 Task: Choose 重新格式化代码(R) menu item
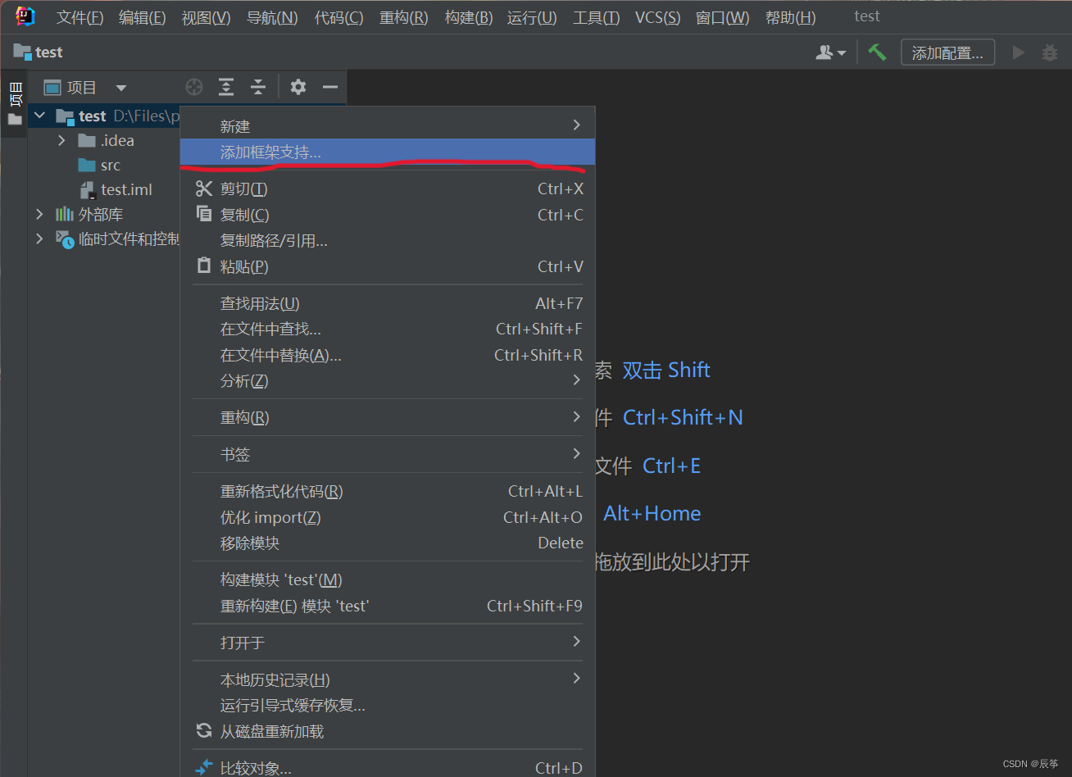(x=388, y=491)
